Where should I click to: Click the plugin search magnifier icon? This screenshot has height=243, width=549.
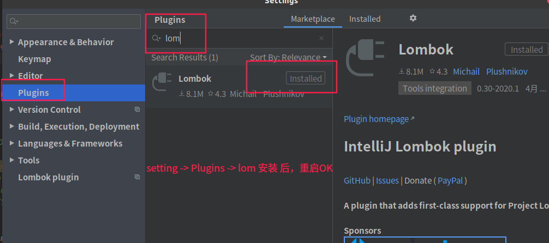tap(156, 38)
